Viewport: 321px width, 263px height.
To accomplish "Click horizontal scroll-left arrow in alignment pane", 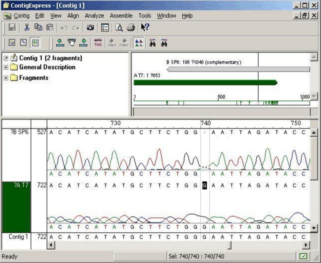I will point(51,245).
